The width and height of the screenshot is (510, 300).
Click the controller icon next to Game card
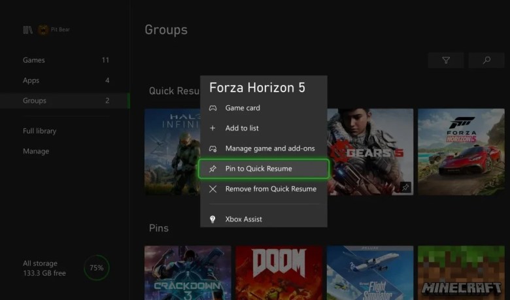[x=212, y=108]
